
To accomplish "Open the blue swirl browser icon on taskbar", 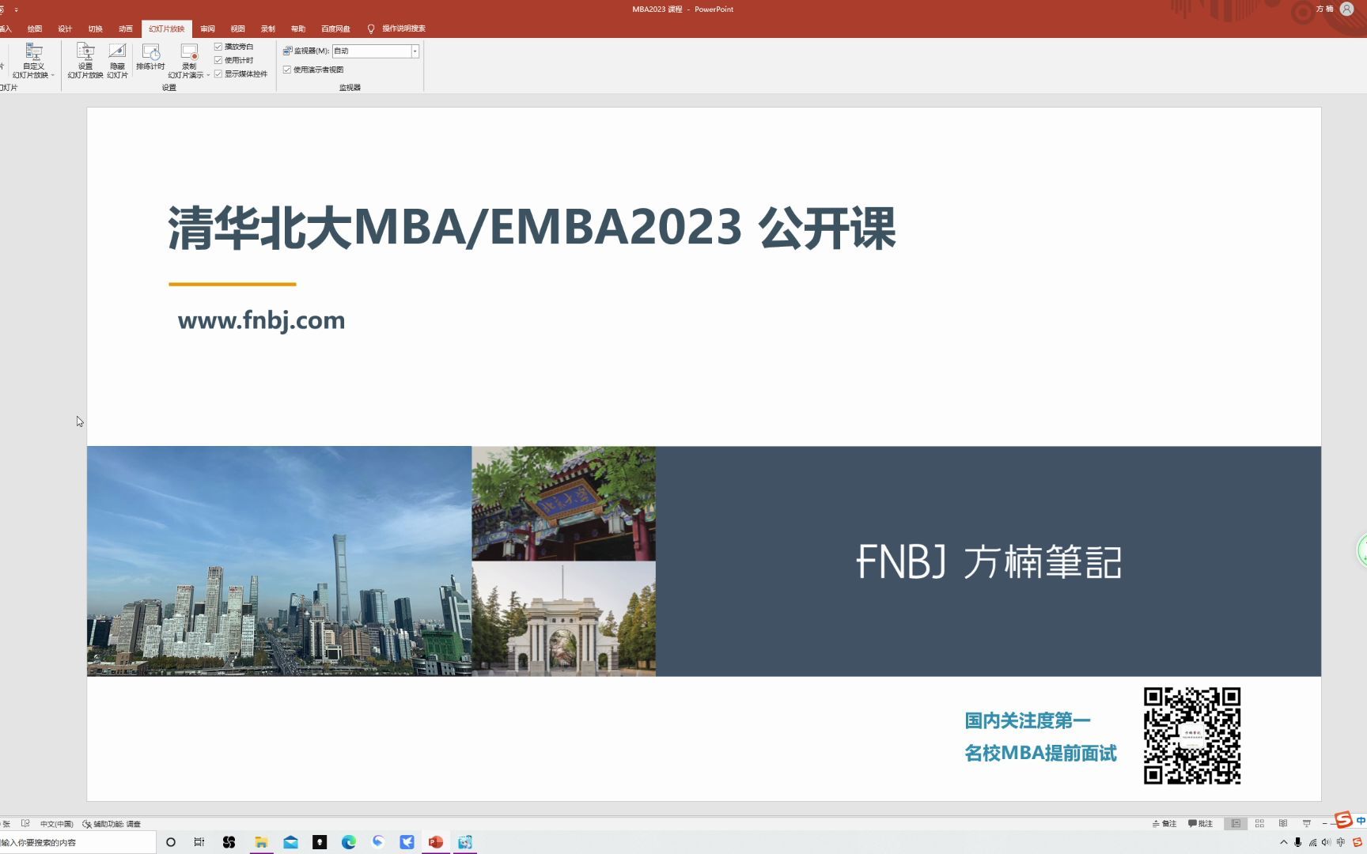I will (378, 842).
